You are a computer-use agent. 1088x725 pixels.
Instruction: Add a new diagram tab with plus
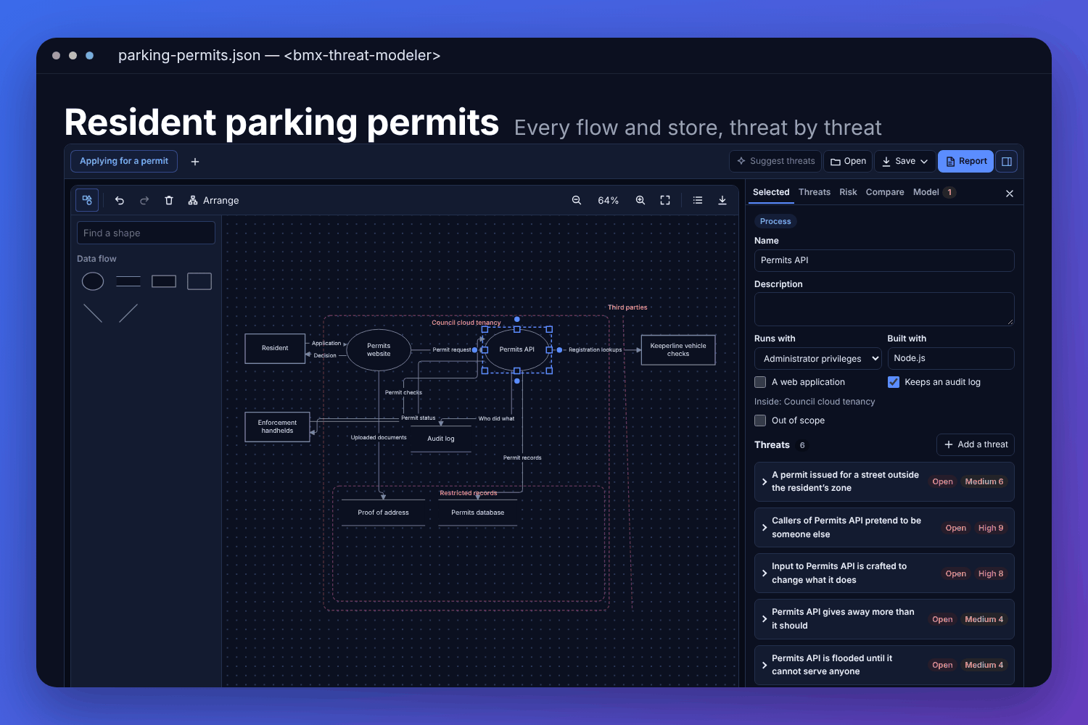click(195, 162)
